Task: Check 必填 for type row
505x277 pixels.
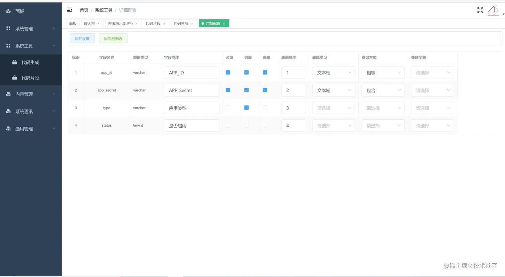Action: 228,108
